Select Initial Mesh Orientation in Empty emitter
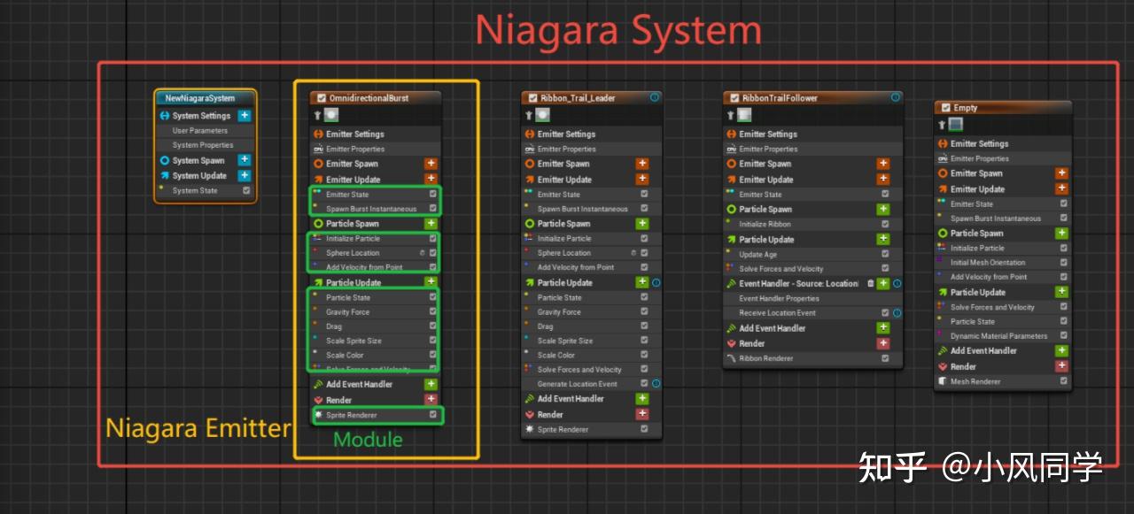This screenshot has height=514, width=1134. (x=988, y=263)
